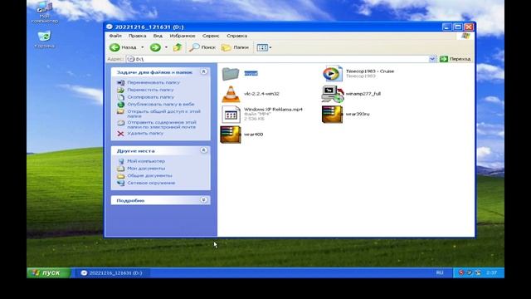Expand the address bar dropdown
The height and width of the screenshot is (299, 531).
(x=432, y=59)
